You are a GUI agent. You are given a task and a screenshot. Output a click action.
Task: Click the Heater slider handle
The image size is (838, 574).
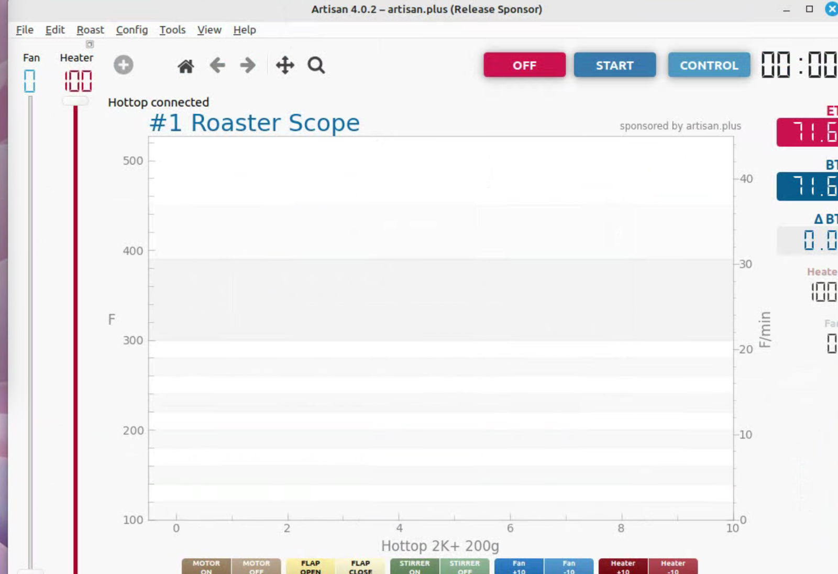point(75,101)
